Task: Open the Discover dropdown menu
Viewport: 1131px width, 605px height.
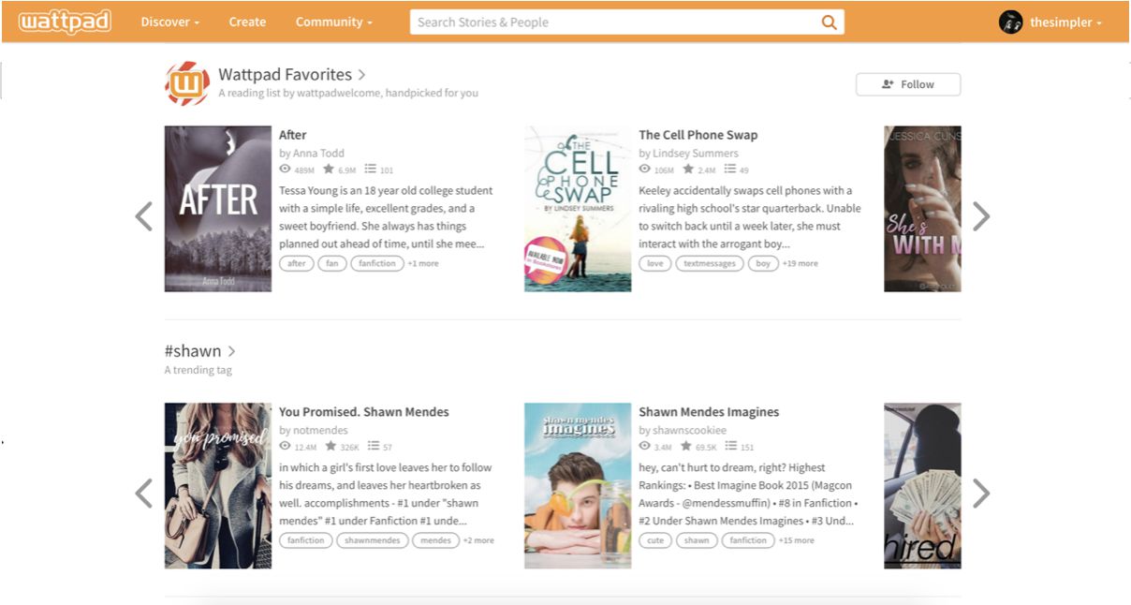Action: pyautogui.click(x=169, y=22)
